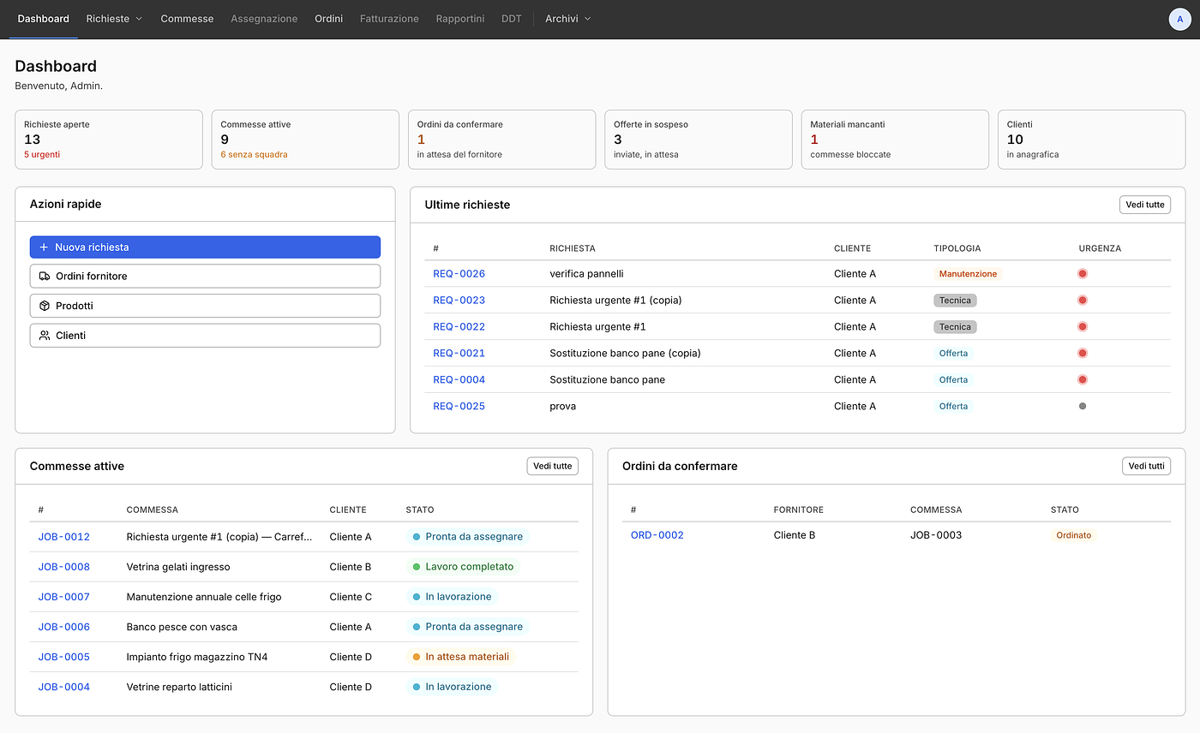1200x733 pixels.
Task: Expand the Archivi dropdown chevron
Action: pyautogui.click(x=587, y=19)
